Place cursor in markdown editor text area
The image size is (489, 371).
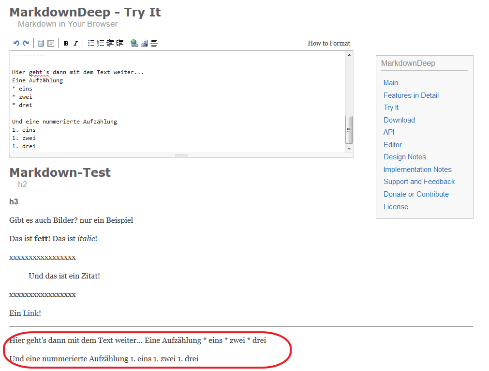point(178,102)
